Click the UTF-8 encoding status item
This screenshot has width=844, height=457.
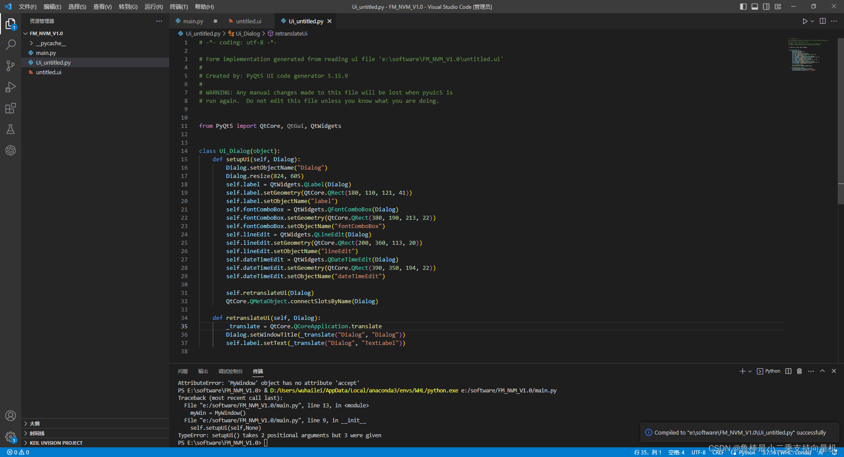tap(698, 452)
